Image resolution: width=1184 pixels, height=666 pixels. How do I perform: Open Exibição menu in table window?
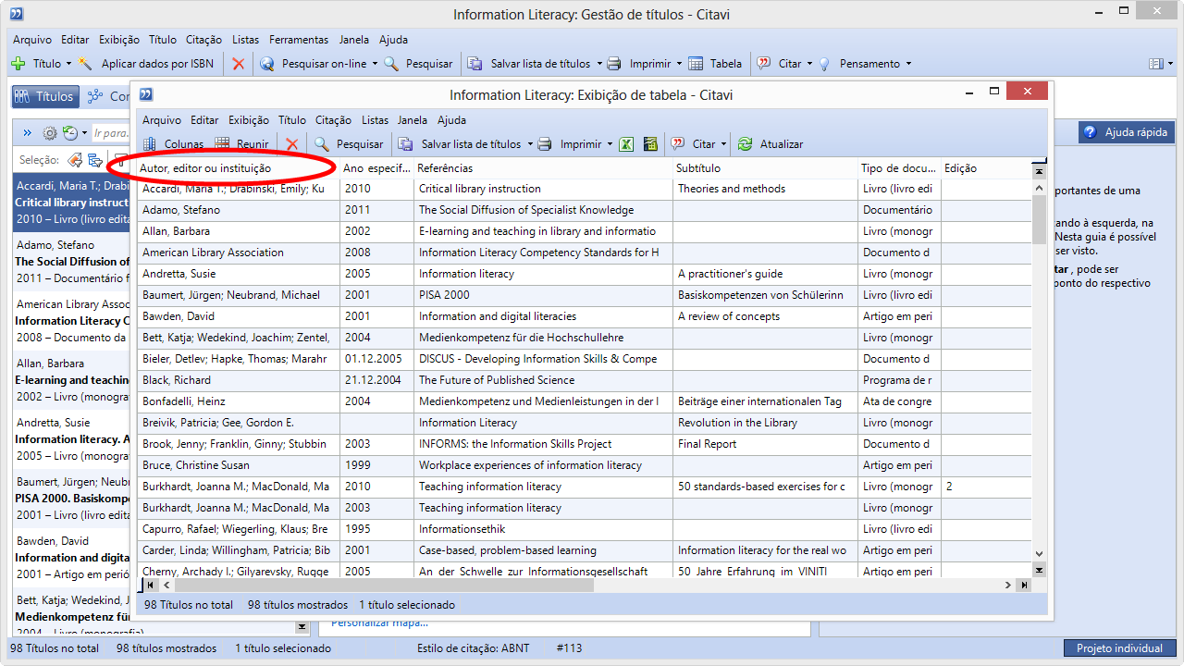[x=249, y=120]
